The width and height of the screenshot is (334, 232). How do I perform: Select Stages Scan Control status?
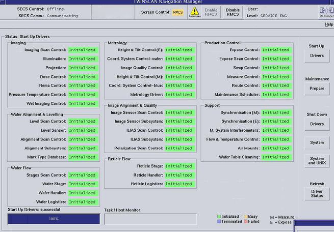point(83,175)
